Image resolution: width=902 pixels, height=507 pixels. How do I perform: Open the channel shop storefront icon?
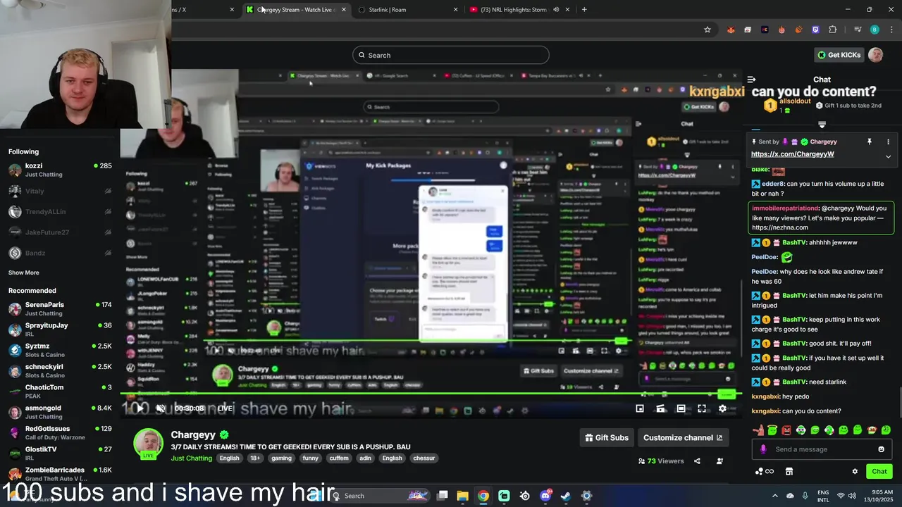789,471
